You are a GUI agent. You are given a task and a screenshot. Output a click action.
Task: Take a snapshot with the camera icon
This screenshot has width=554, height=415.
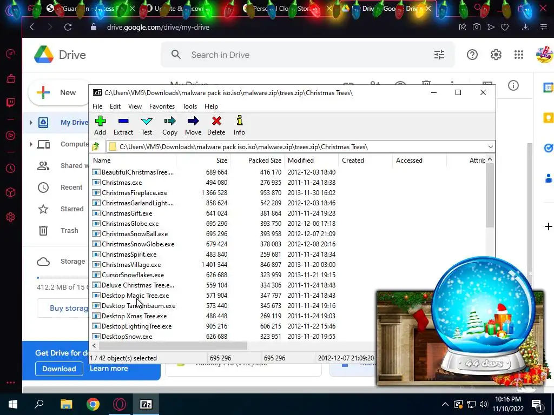477,27
